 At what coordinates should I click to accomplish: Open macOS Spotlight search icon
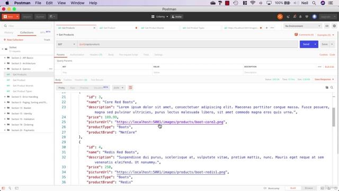pyautogui.click(x=314, y=3)
